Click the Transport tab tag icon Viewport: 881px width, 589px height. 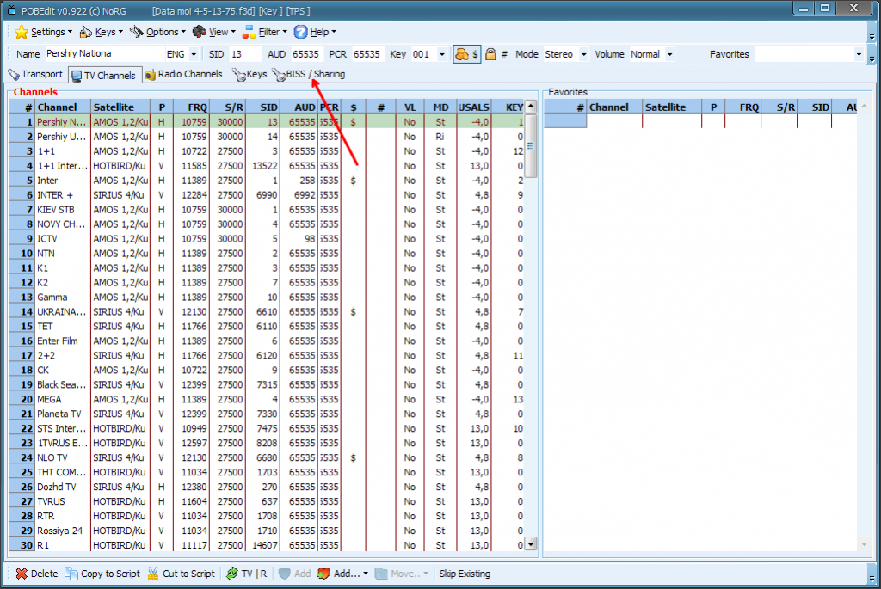(14, 74)
